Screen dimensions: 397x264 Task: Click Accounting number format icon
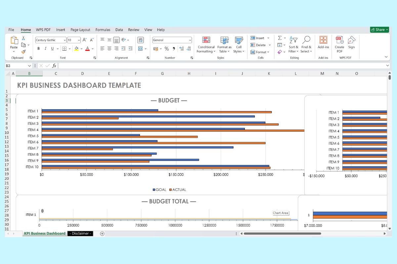pos(156,49)
